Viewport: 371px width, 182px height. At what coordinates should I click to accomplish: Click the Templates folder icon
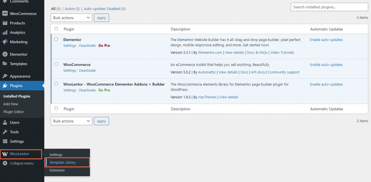click(x=5, y=64)
